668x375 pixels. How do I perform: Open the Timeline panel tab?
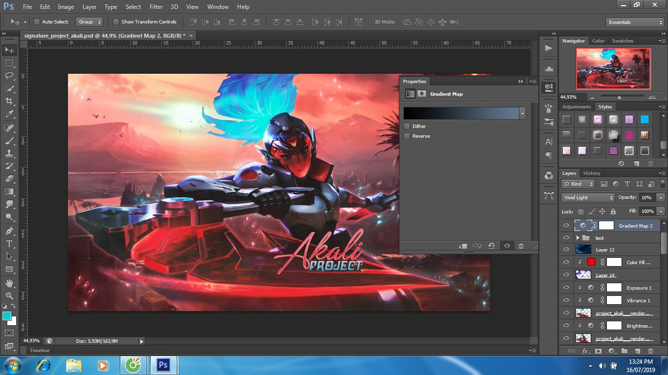tap(40, 350)
